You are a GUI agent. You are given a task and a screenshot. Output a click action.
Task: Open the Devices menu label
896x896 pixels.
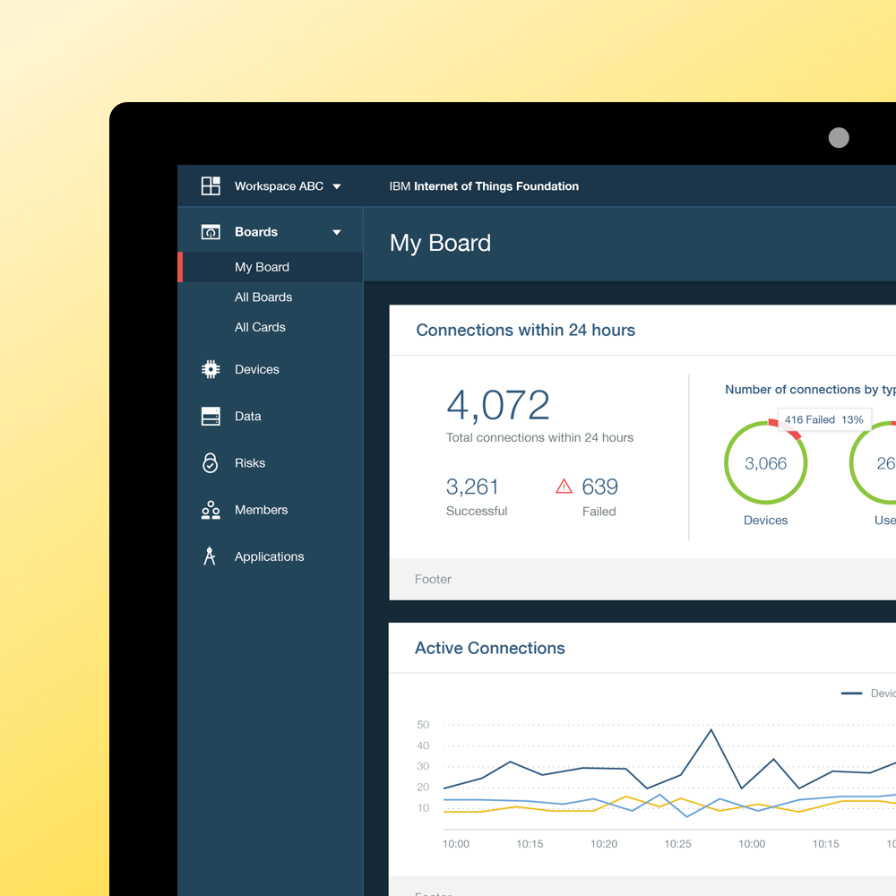click(257, 369)
